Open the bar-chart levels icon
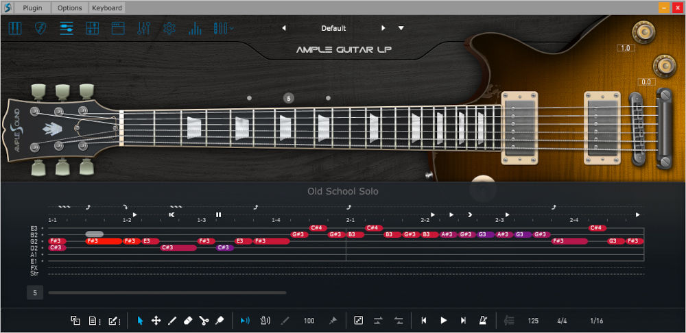 (195, 28)
